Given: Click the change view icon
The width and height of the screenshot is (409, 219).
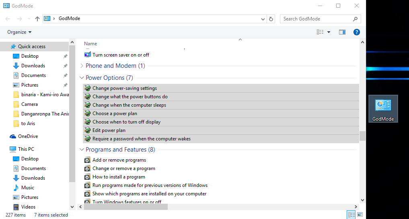Looking at the screenshot, I should (320, 32).
